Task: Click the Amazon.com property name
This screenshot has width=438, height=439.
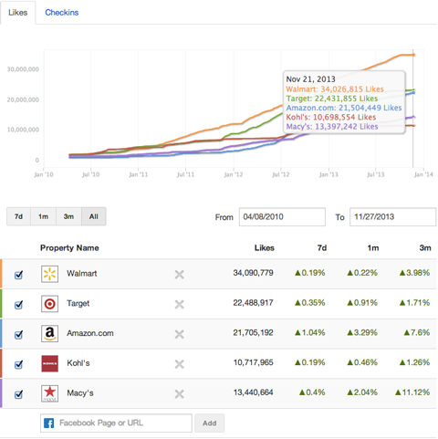Action: [x=90, y=333]
